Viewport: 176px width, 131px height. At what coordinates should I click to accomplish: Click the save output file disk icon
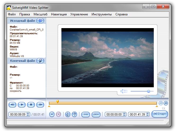(x=40, y=61)
